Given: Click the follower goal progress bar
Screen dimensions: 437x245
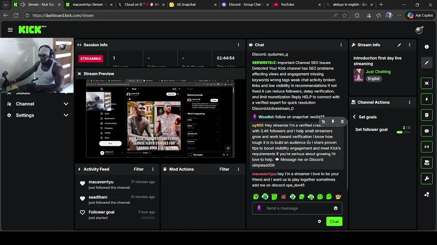Looking at the screenshot, I should coord(404,132).
